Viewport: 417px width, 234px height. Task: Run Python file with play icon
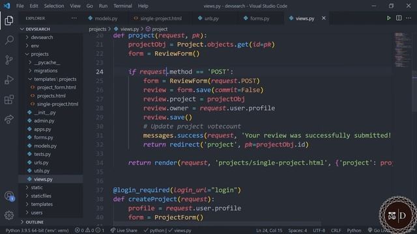[x=388, y=18]
